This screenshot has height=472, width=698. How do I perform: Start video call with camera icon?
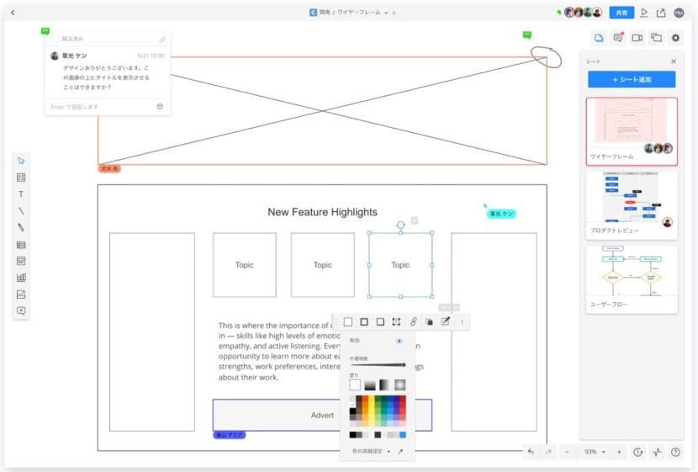pos(637,38)
